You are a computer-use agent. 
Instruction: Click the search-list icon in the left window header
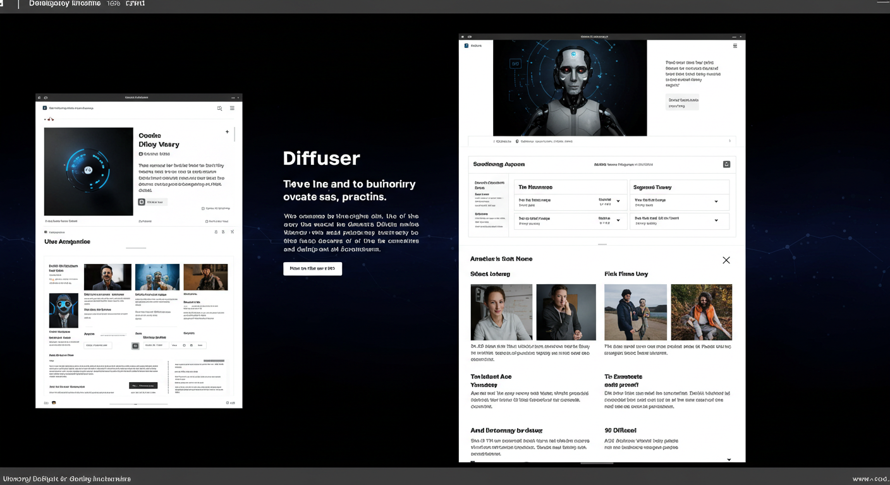220,108
